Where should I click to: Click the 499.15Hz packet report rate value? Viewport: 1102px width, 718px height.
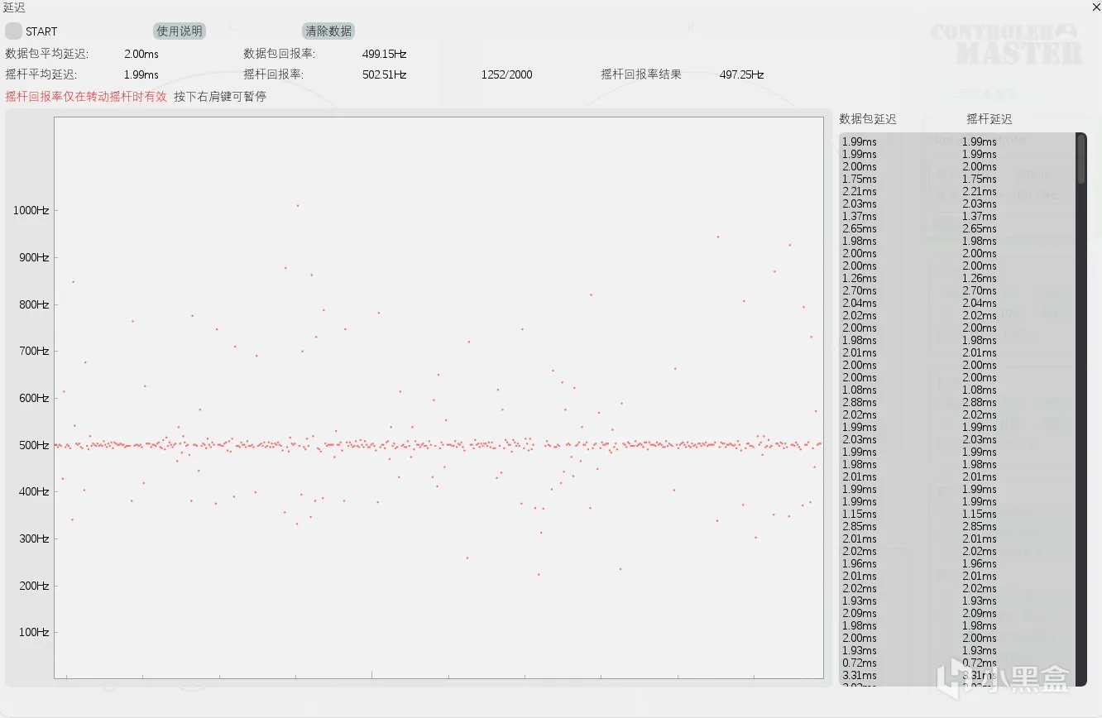coord(385,54)
